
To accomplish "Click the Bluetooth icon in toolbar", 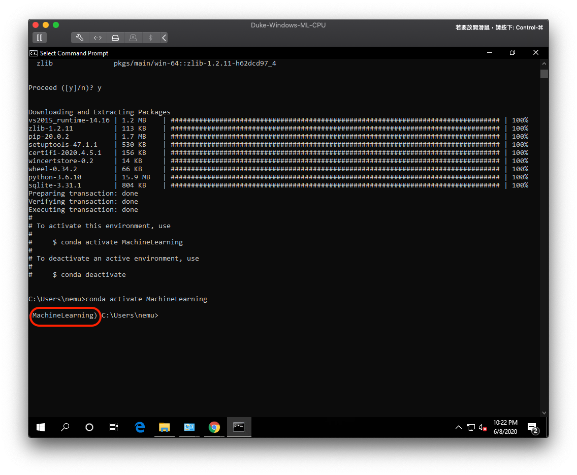I will [150, 38].
